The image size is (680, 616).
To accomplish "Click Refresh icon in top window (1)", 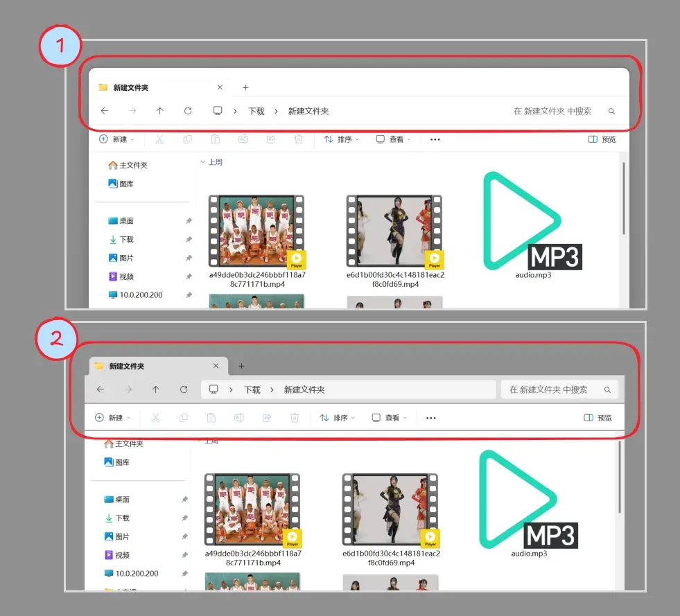I will click(x=188, y=111).
